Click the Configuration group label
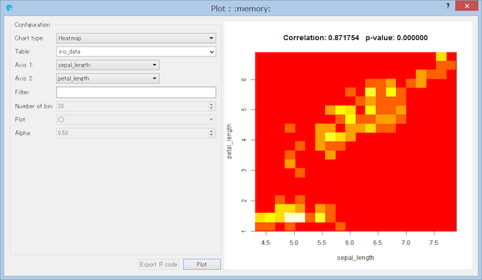The width and height of the screenshot is (482, 280). (32, 25)
